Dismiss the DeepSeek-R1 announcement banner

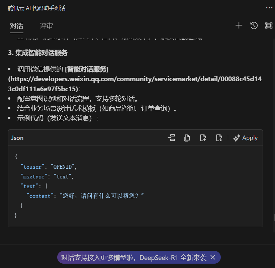(213, 258)
